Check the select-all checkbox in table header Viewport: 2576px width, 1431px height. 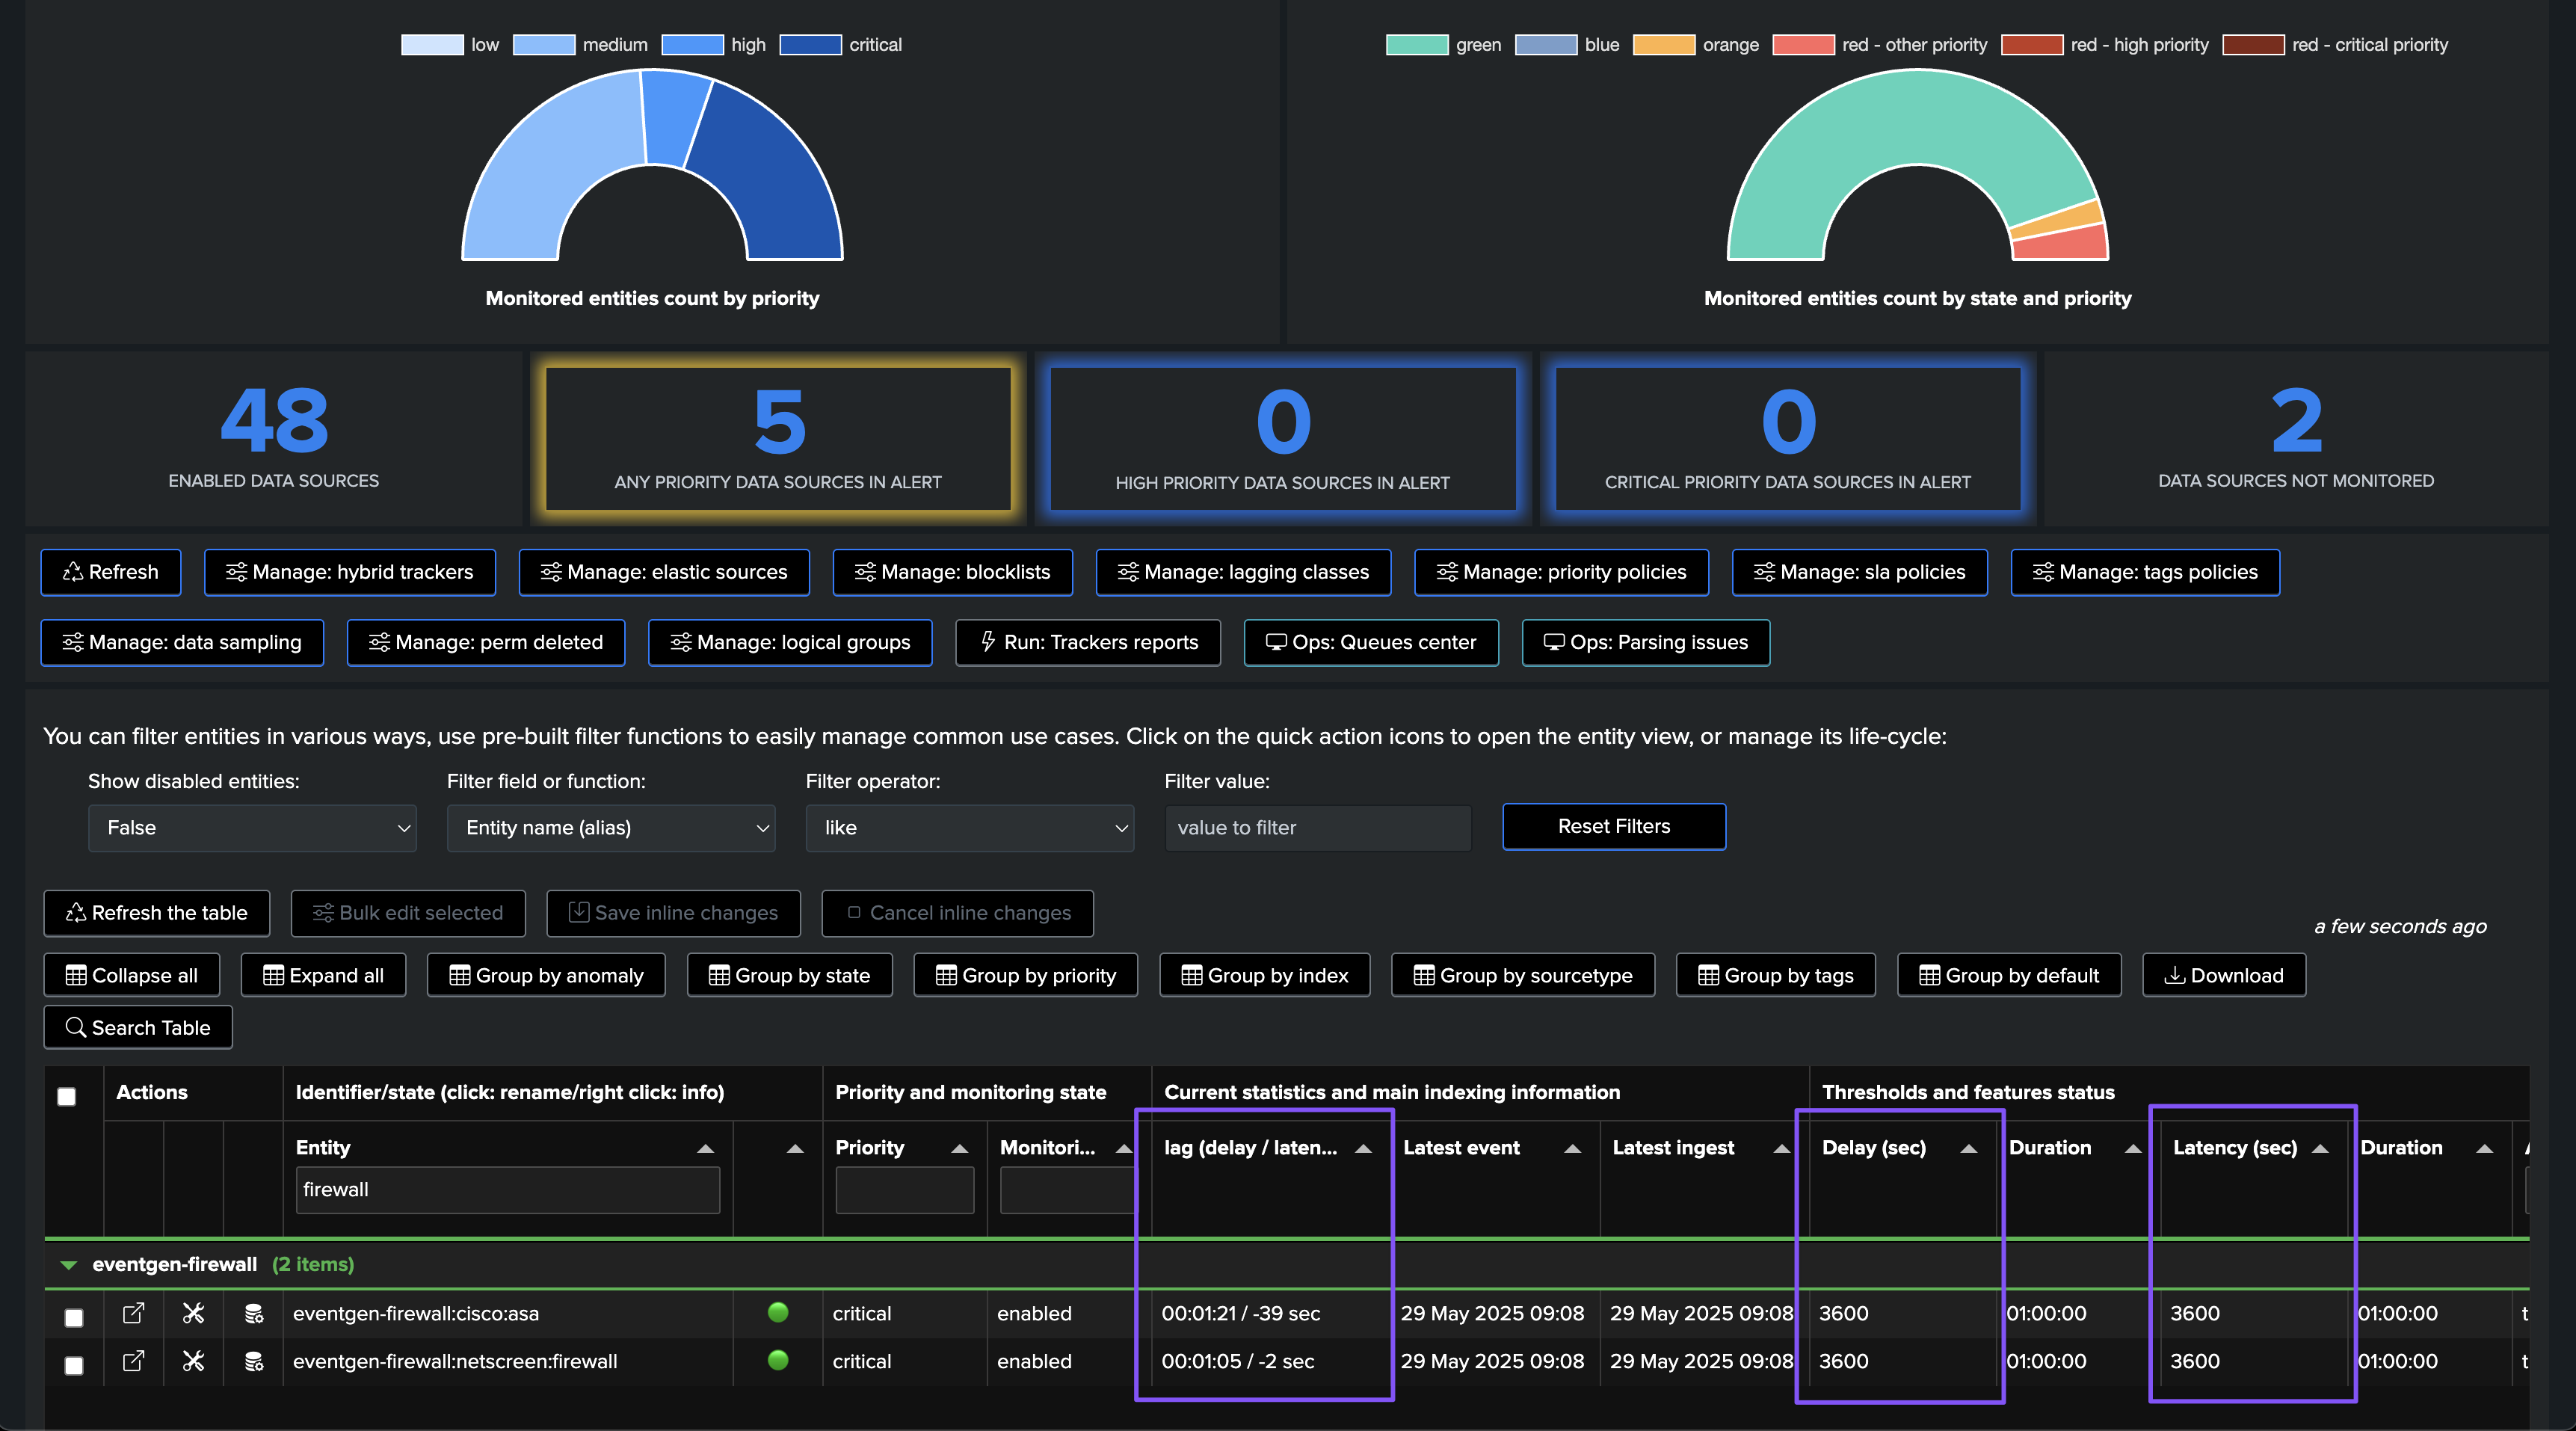(x=67, y=1096)
